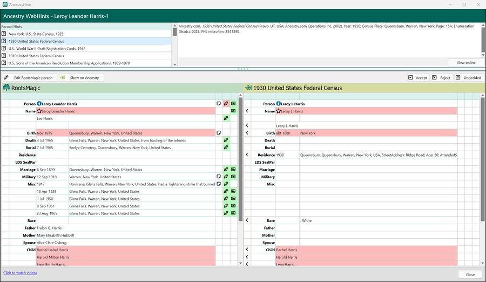Open media icon on the Name Leroy Leander Harris row
486x282 pixels.
(x=233, y=111)
